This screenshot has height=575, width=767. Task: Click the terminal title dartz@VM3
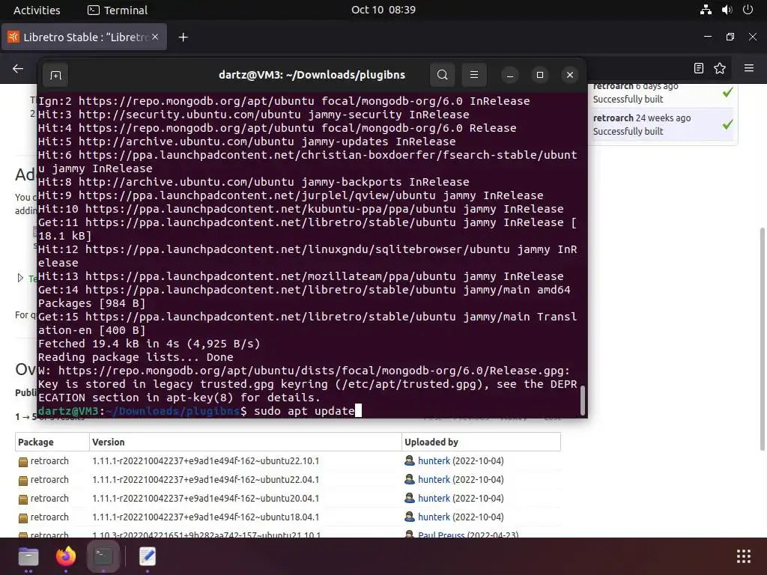[x=312, y=75]
